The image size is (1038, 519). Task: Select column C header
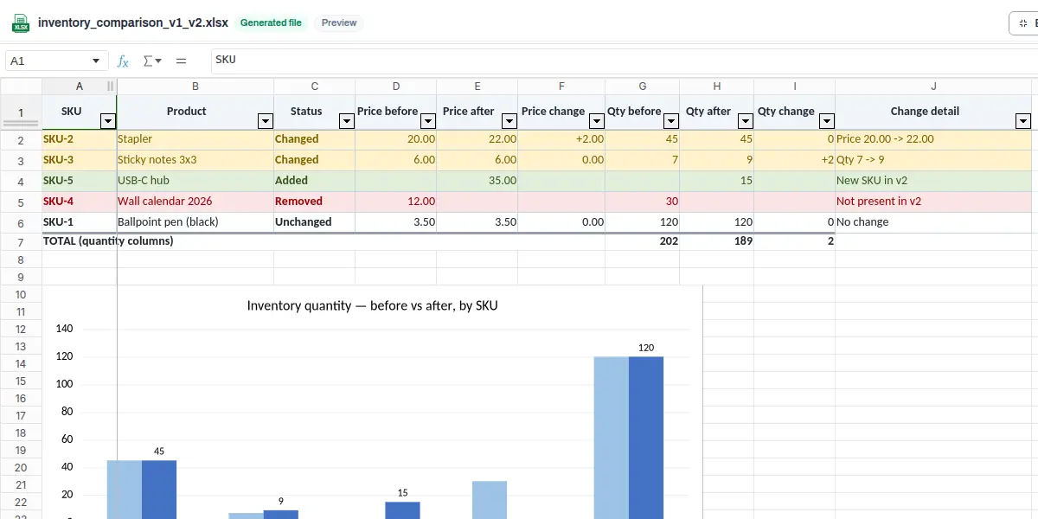click(x=315, y=86)
